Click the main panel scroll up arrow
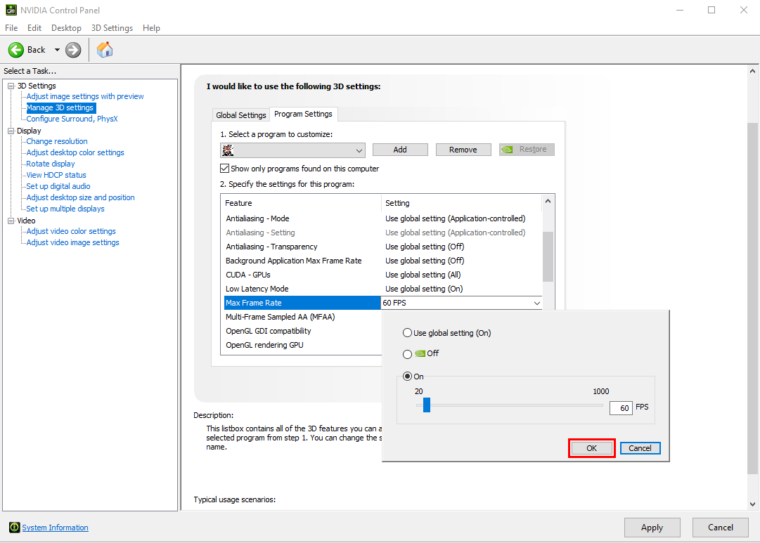Viewport: 760px width, 543px height. click(753, 71)
